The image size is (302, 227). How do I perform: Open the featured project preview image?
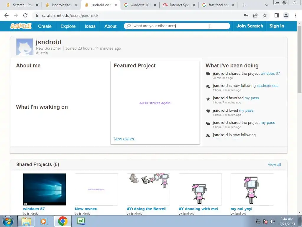coord(155,103)
